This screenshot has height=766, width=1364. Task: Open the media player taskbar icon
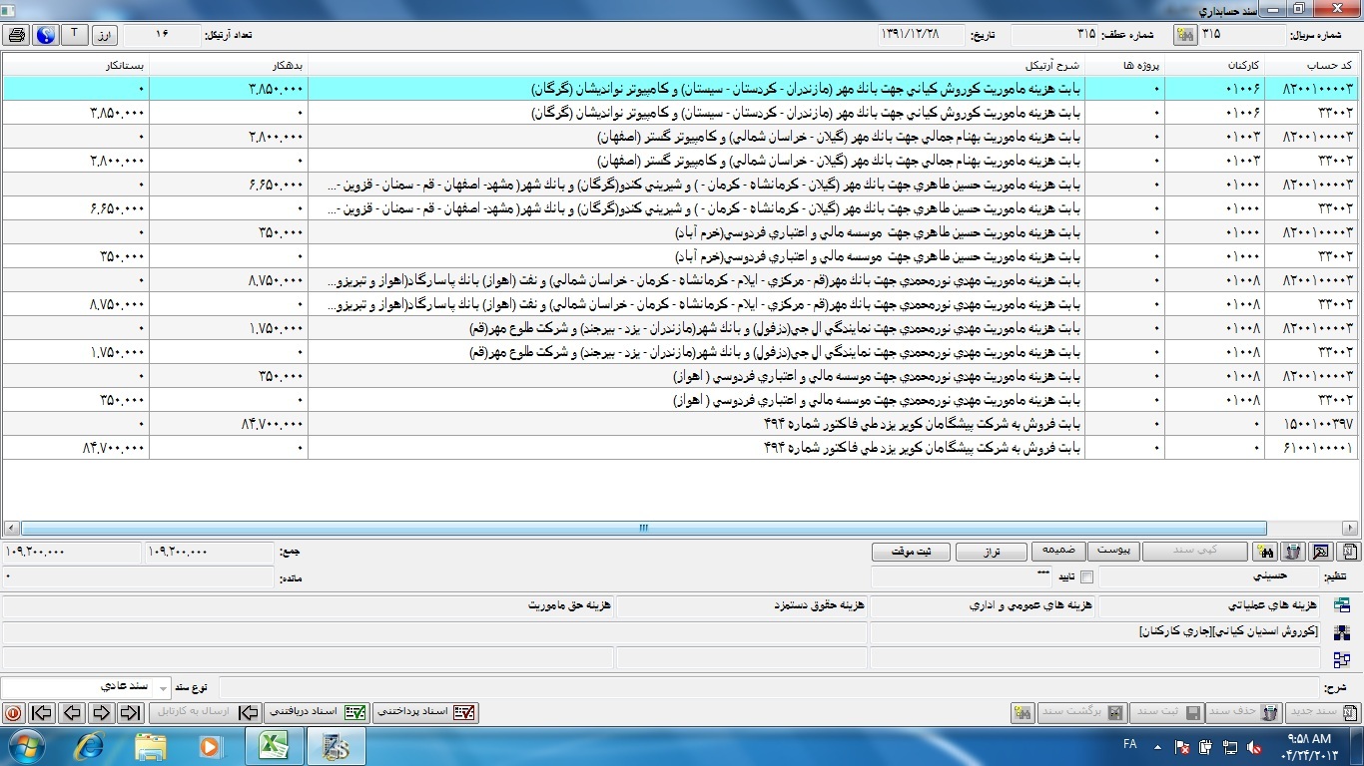210,746
